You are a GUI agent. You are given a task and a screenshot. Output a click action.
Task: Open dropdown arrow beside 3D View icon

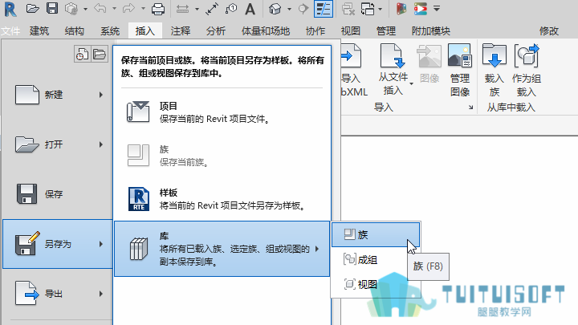coord(289,9)
